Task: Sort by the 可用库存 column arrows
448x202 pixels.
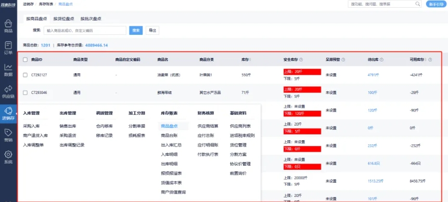Action: pyautogui.click(x=426, y=60)
